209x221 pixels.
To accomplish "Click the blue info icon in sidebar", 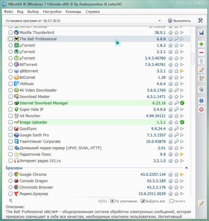I will pos(201,101).
